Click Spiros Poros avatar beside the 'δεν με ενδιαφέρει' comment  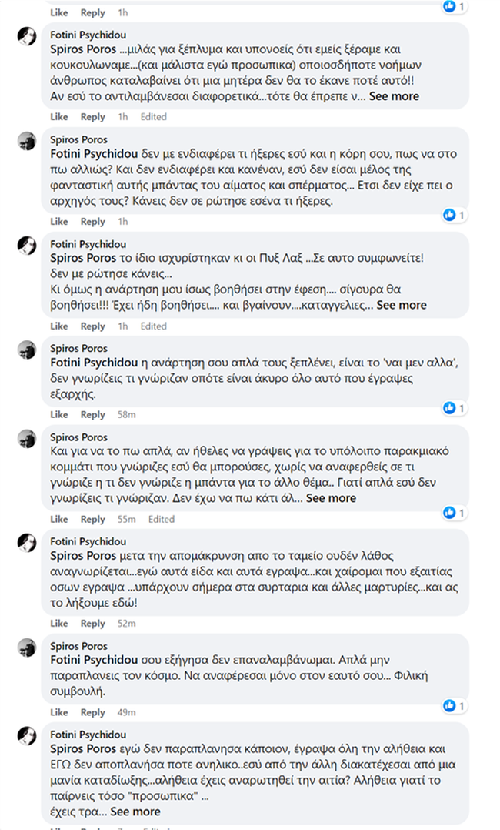point(27,141)
